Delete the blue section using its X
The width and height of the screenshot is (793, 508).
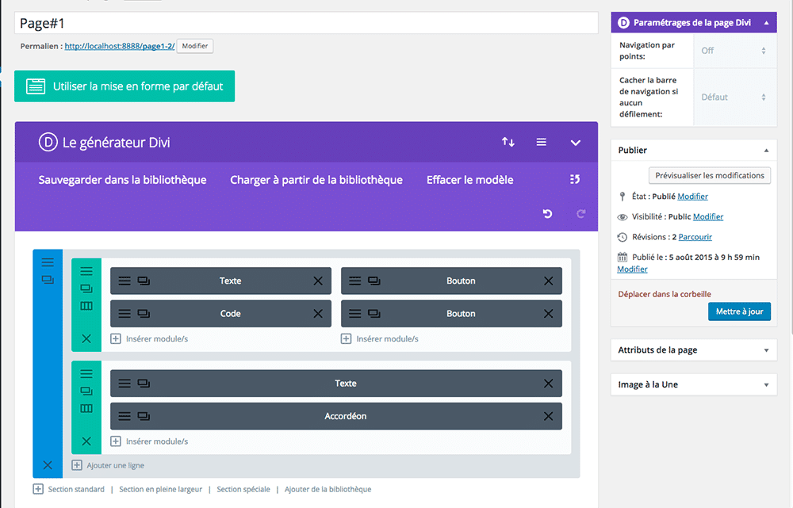(48, 465)
